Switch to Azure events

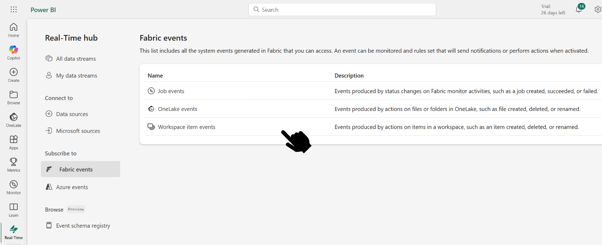(72, 187)
